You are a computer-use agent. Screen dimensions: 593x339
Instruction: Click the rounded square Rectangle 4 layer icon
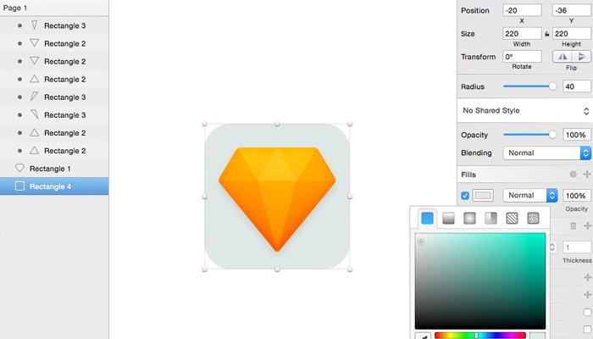coord(19,186)
